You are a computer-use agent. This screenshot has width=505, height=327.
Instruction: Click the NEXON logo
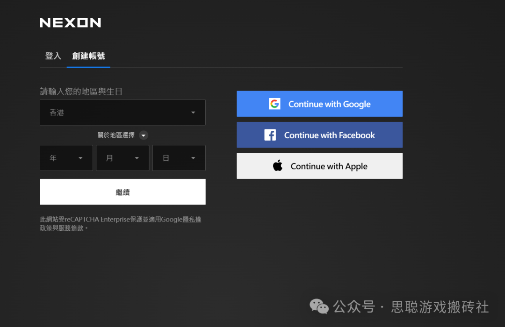(x=70, y=22)
